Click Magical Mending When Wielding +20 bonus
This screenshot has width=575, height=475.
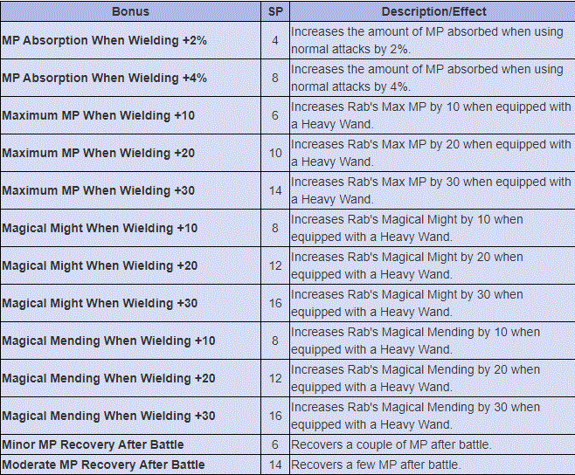pos(108,378)
